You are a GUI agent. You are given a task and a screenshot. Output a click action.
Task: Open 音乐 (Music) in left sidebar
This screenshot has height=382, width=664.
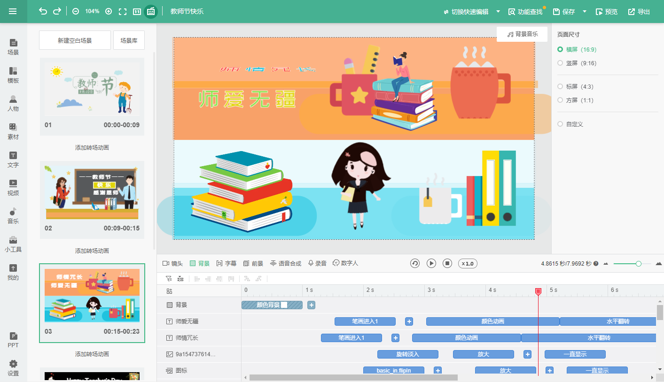[x=13, y=216]
